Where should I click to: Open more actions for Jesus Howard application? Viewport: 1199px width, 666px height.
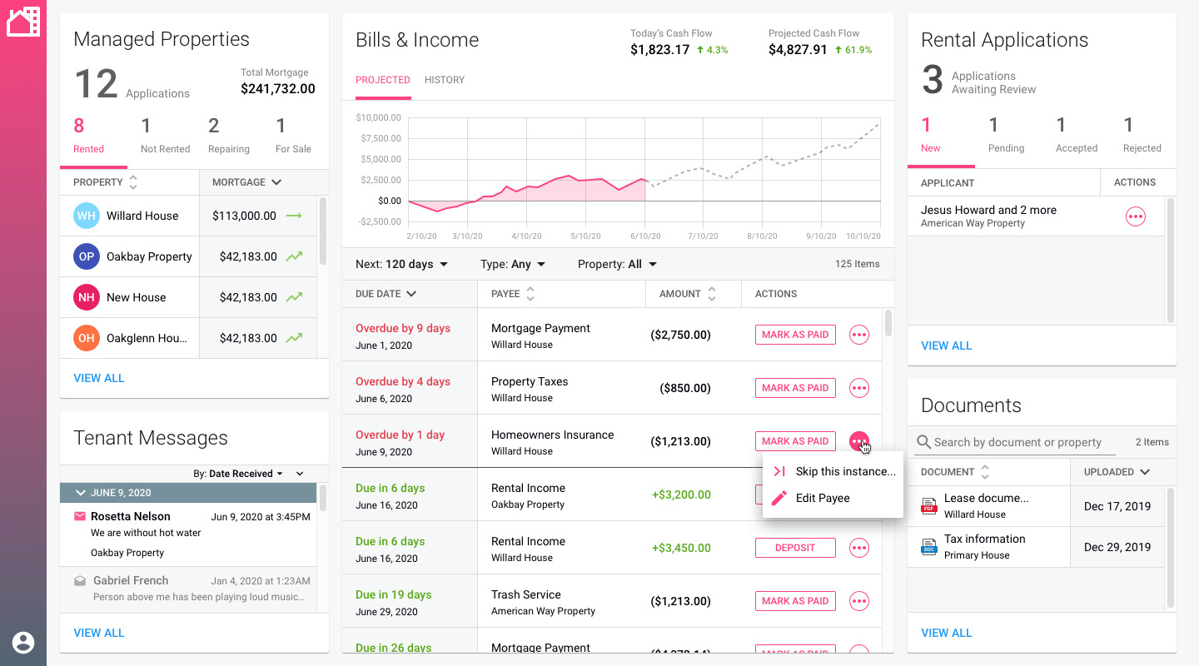1135,216
